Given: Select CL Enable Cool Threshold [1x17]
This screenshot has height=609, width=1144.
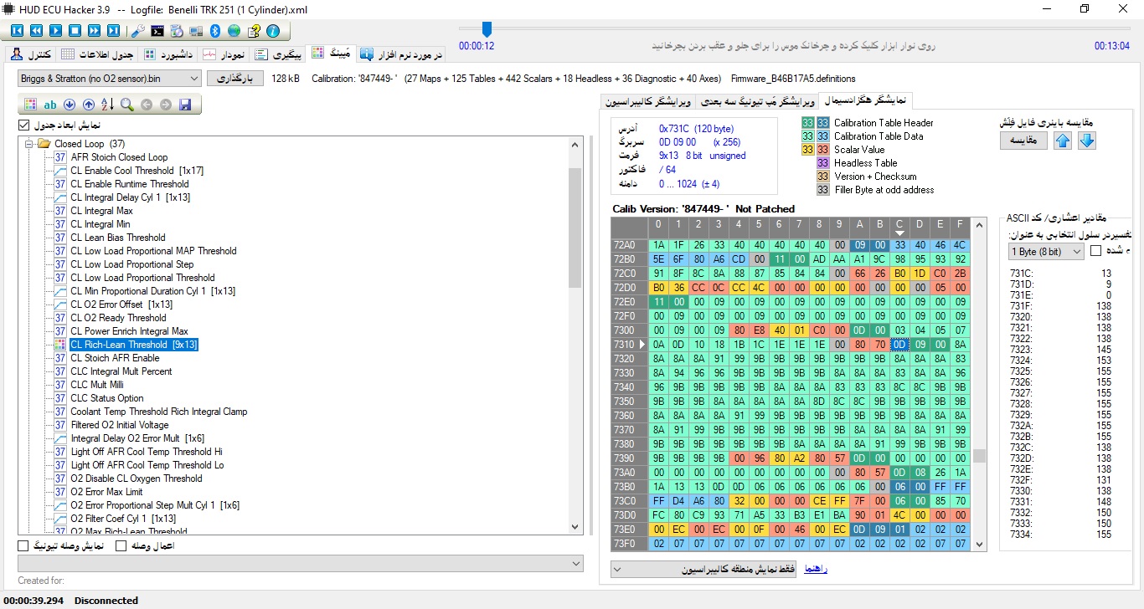Looking at the screenshot, I should (137, 171).
